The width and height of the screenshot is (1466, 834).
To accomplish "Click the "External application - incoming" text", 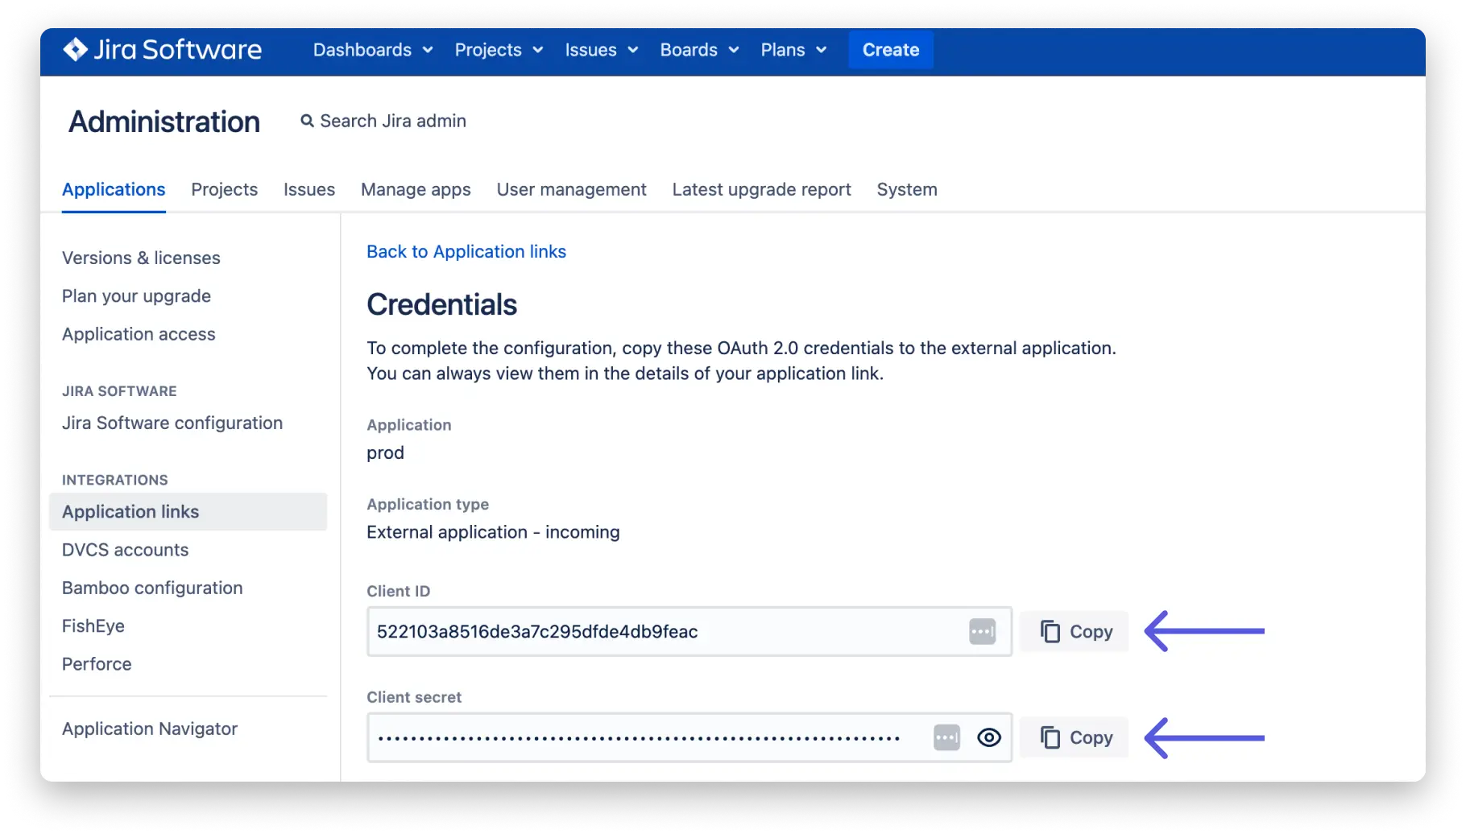I will click(493, 533).
